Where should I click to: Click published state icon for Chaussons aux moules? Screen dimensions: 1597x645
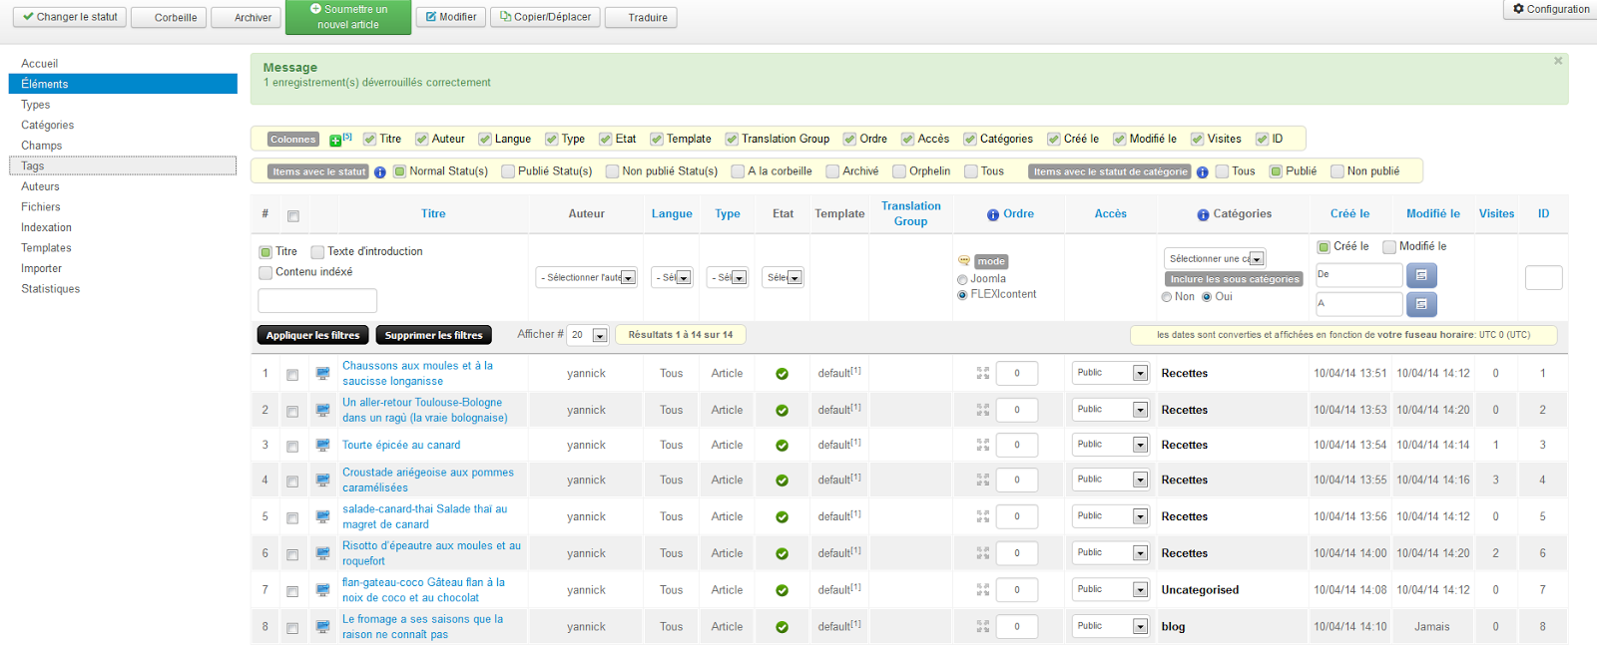click(783, 374)
